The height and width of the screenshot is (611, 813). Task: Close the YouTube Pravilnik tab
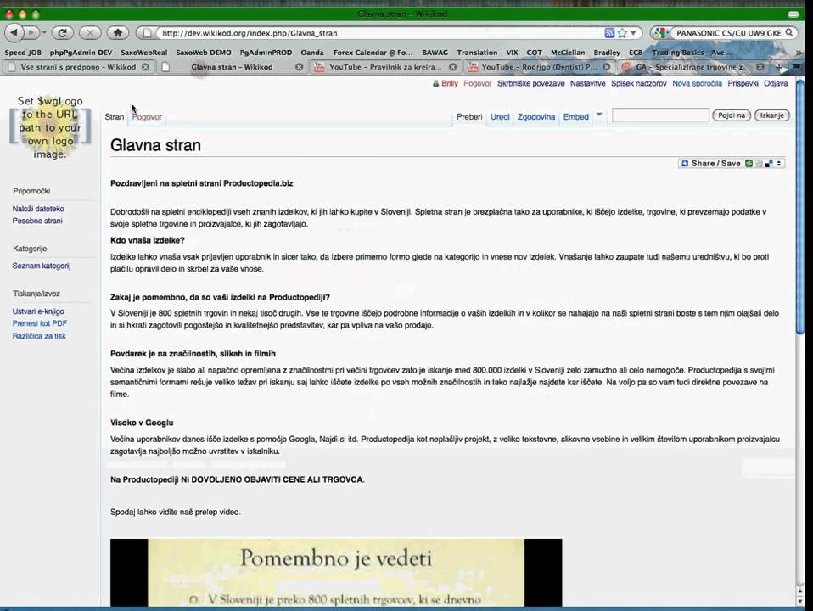pos(452,67)
